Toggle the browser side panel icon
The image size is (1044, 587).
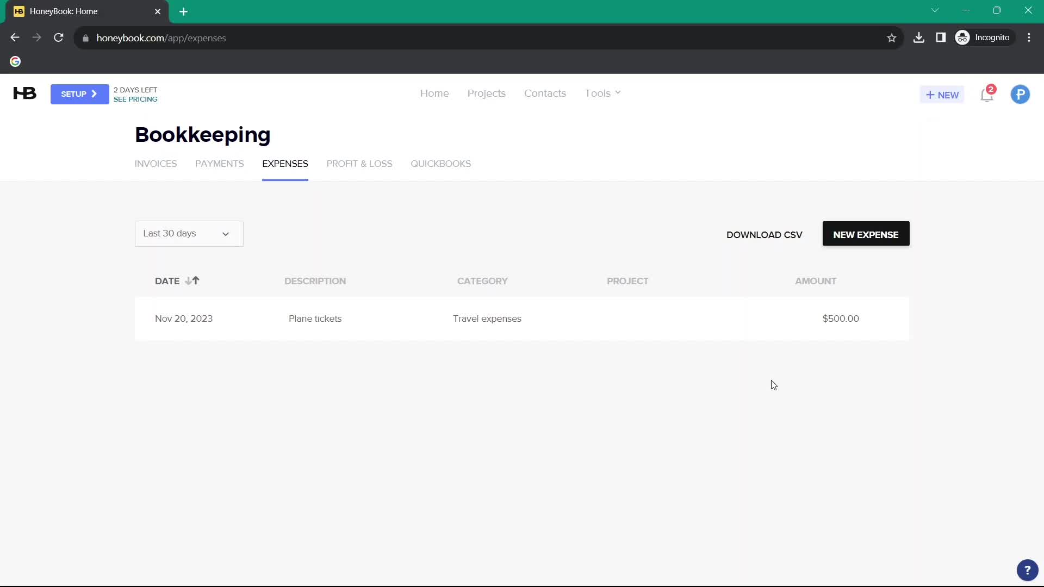(x=941, y=38)
